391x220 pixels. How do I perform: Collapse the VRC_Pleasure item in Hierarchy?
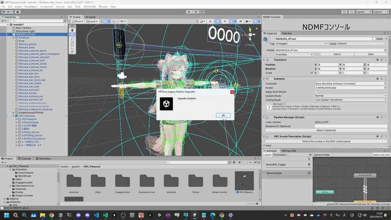(x=13, y=116)
